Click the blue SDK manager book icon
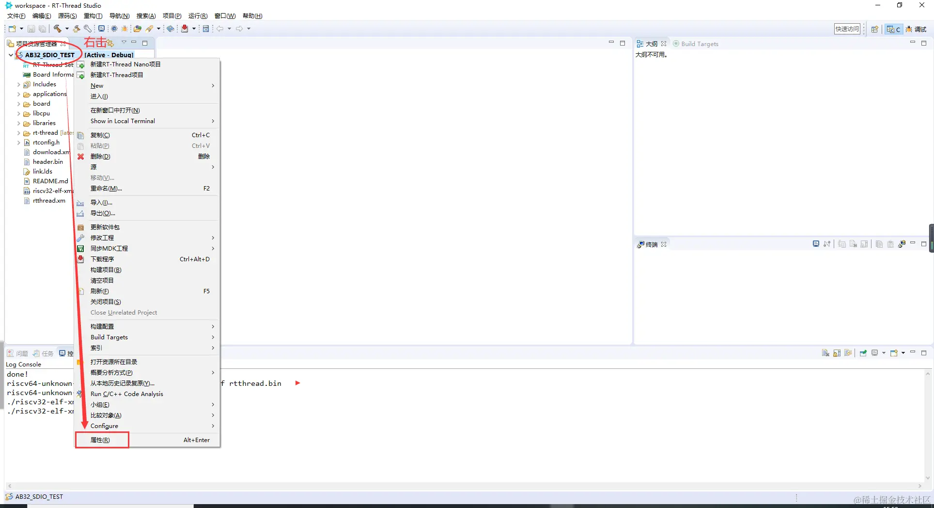Screen dimensions: 934x508 point(171,29)
